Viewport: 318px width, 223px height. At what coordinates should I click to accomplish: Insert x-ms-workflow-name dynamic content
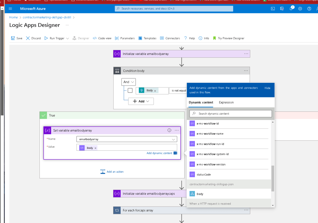coord(229,134)
